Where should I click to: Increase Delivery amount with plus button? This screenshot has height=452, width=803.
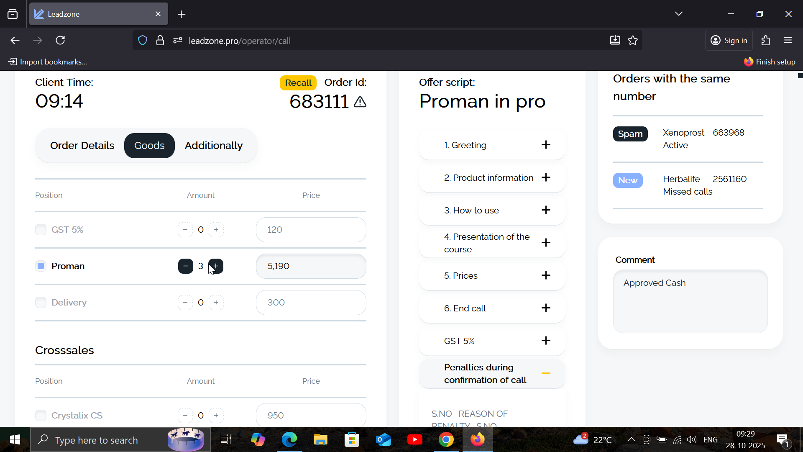[216, 303]
